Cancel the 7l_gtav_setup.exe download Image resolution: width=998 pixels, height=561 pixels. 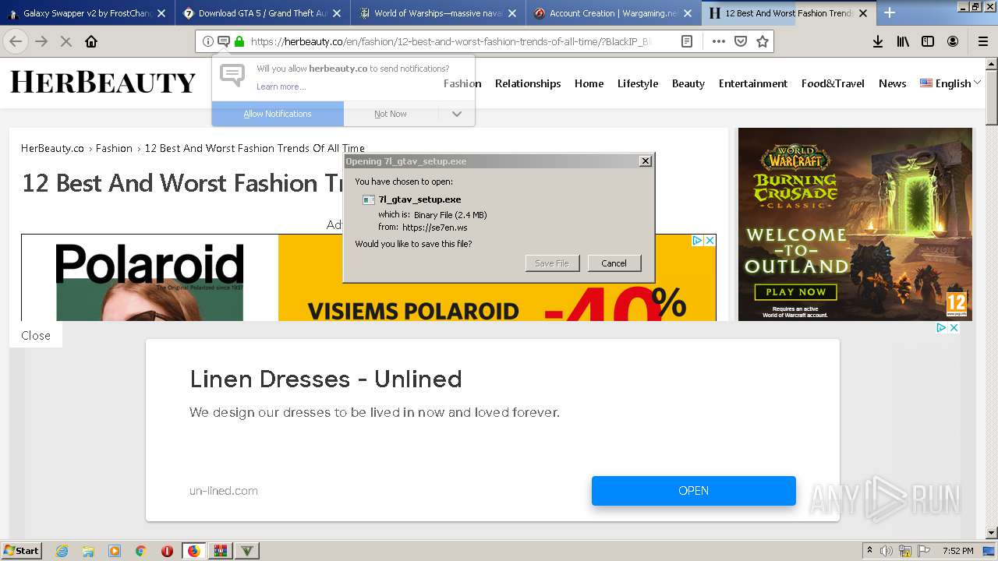[614, 263]
